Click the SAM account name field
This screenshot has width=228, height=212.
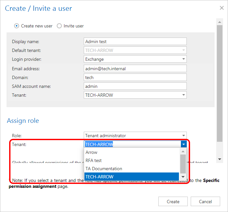[135, 86]
